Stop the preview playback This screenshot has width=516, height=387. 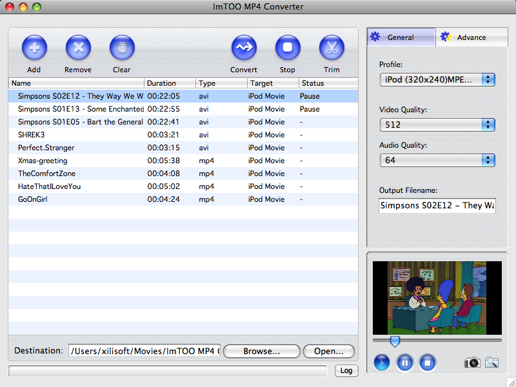click(x=428, y=363)
